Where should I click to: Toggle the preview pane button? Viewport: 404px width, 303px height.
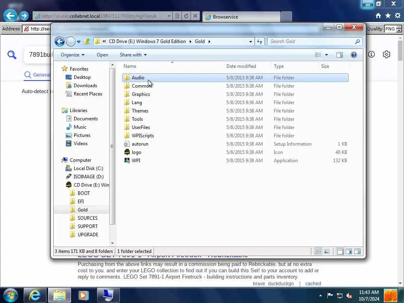coord(340,54)
